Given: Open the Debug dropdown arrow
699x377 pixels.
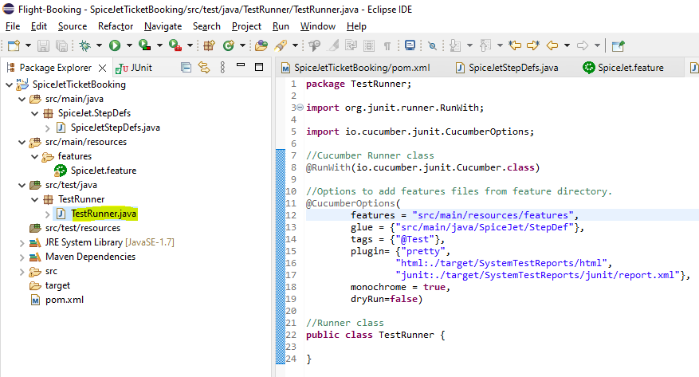Looking at the screenshot, I should click(99, 45).
